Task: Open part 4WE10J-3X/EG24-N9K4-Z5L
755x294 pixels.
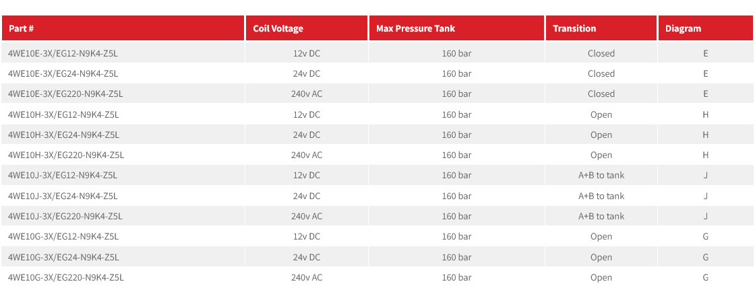Action: coord(63,196)
